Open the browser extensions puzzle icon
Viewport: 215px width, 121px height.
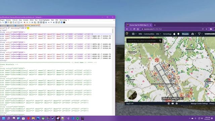(211, 29)
